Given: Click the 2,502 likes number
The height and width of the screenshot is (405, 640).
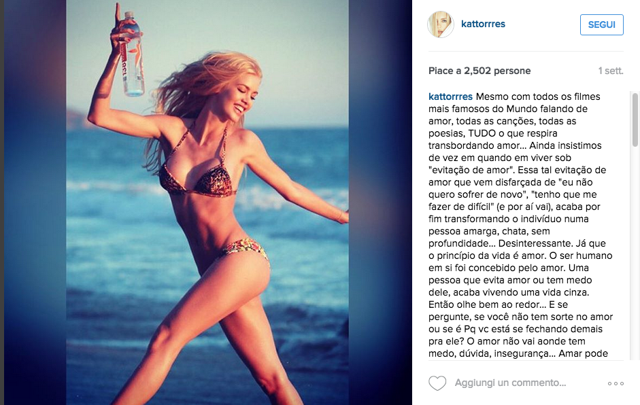Looking at the screenshot, I should click(x=477, y=71).
